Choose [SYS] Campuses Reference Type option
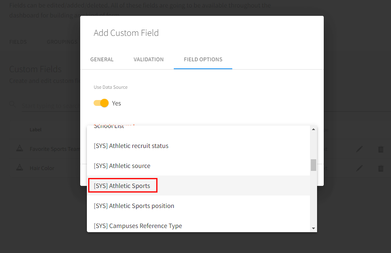The height and width of the screenshot is (253, 391). [x=138, y=226]
